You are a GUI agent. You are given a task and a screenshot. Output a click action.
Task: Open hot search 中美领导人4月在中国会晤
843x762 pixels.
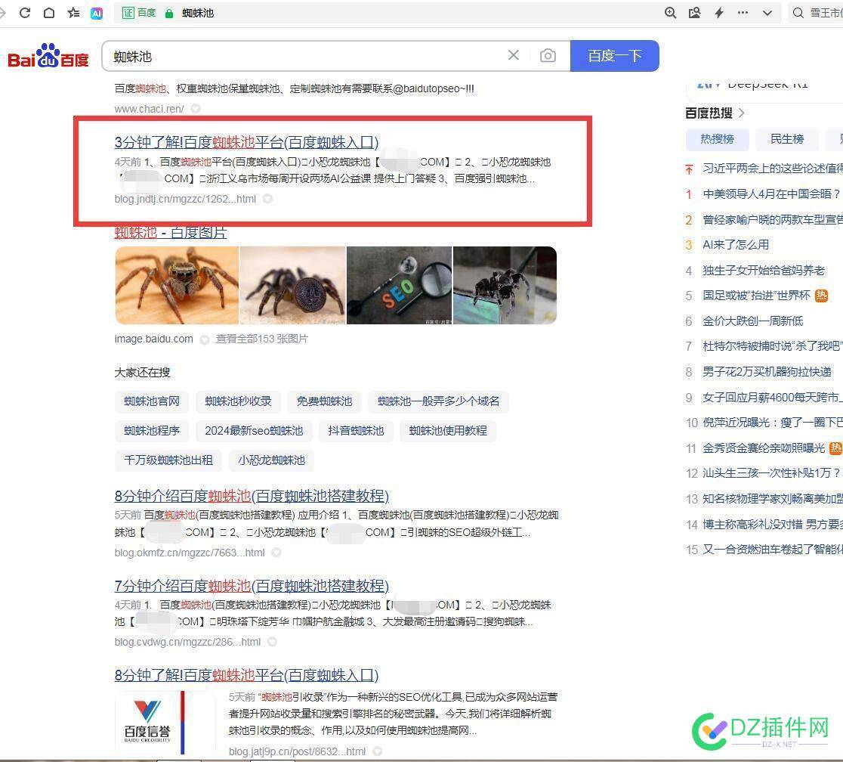tap(771, 194)
